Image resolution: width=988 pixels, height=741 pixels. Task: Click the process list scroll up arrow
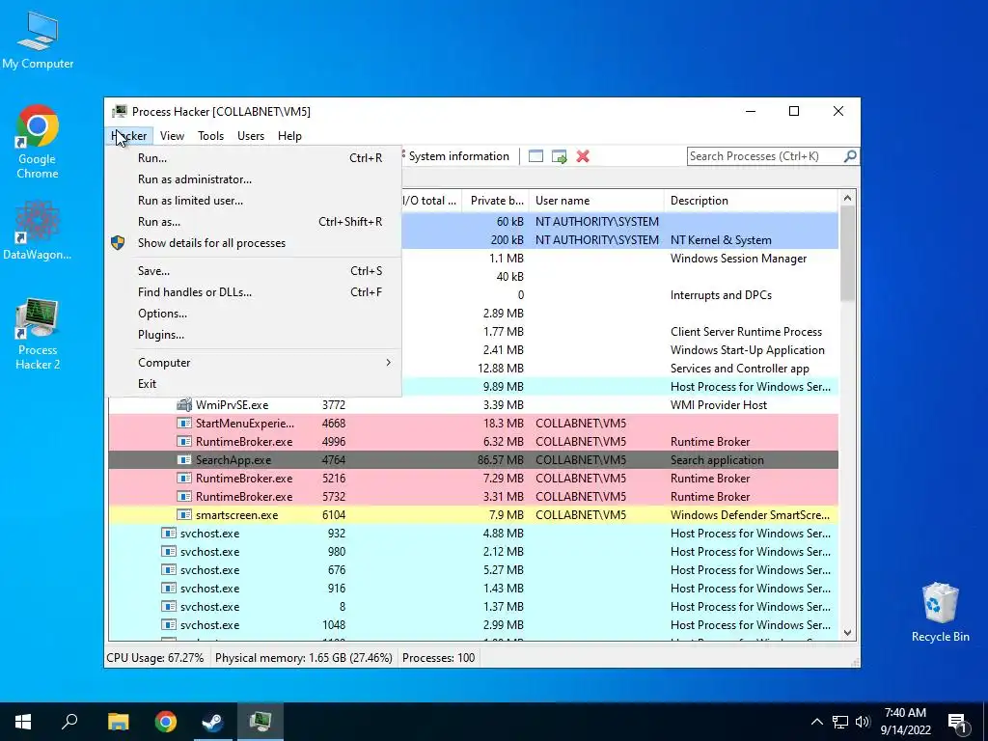(847, 198)
